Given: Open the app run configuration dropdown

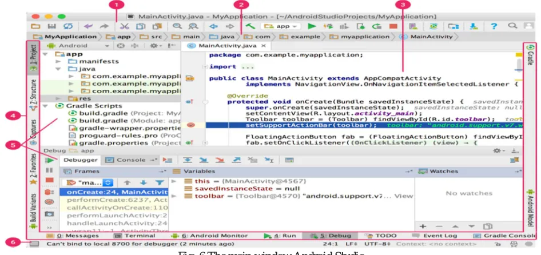Looking at the screenshot, I should [x=280, y=26].
